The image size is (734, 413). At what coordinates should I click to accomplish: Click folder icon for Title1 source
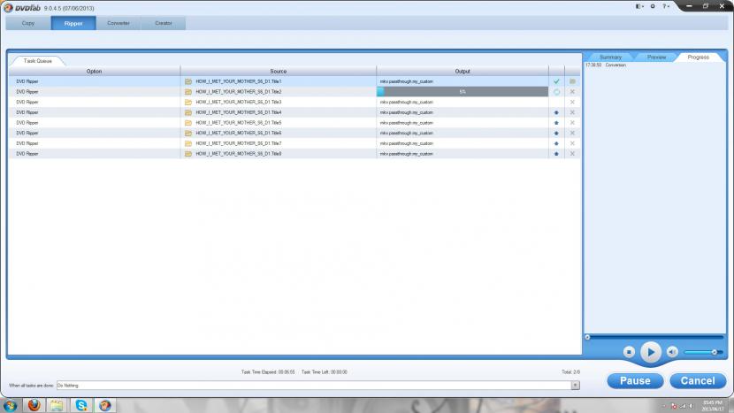[x=188, y=81]
